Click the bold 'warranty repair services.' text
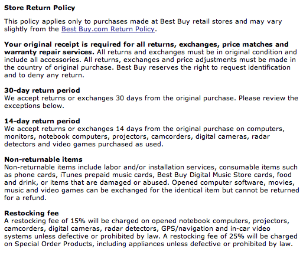The width and height of the screenshot is (303, 255). (x=49, y=52)
